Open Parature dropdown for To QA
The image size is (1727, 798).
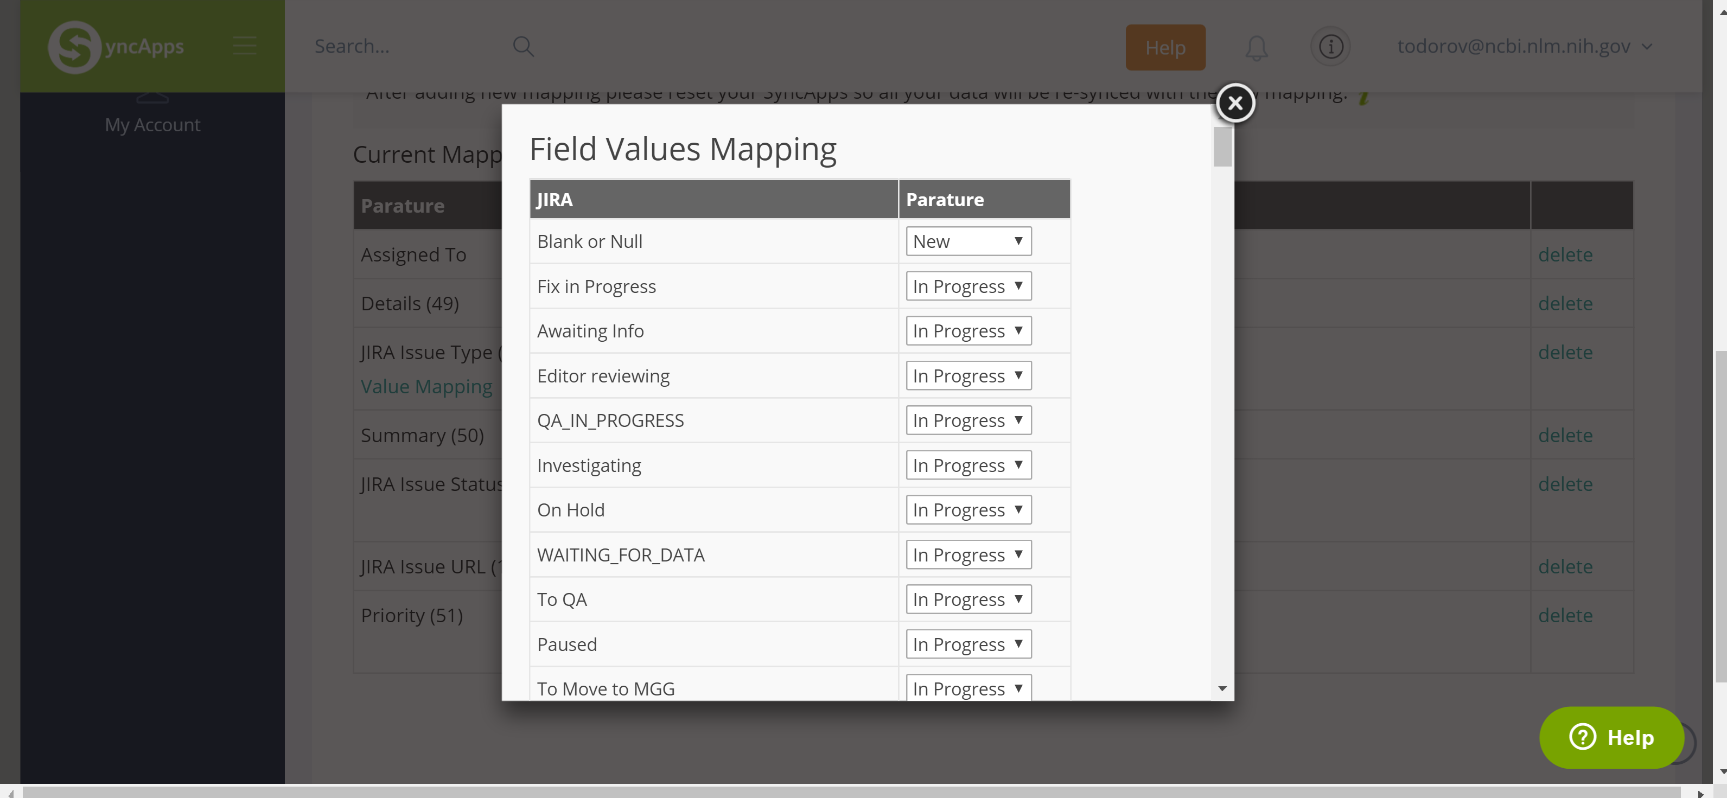968,599
